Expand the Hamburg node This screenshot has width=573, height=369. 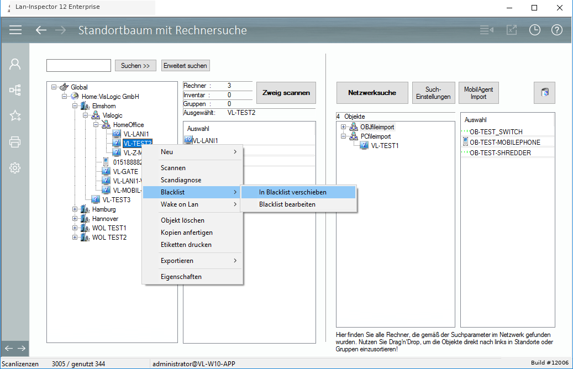coord(75,209)
